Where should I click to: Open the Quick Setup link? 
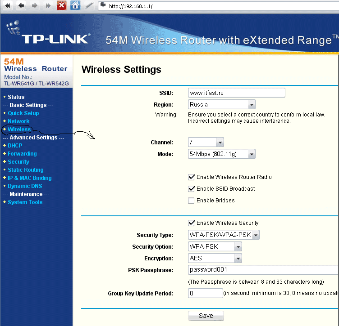point(23,113)
